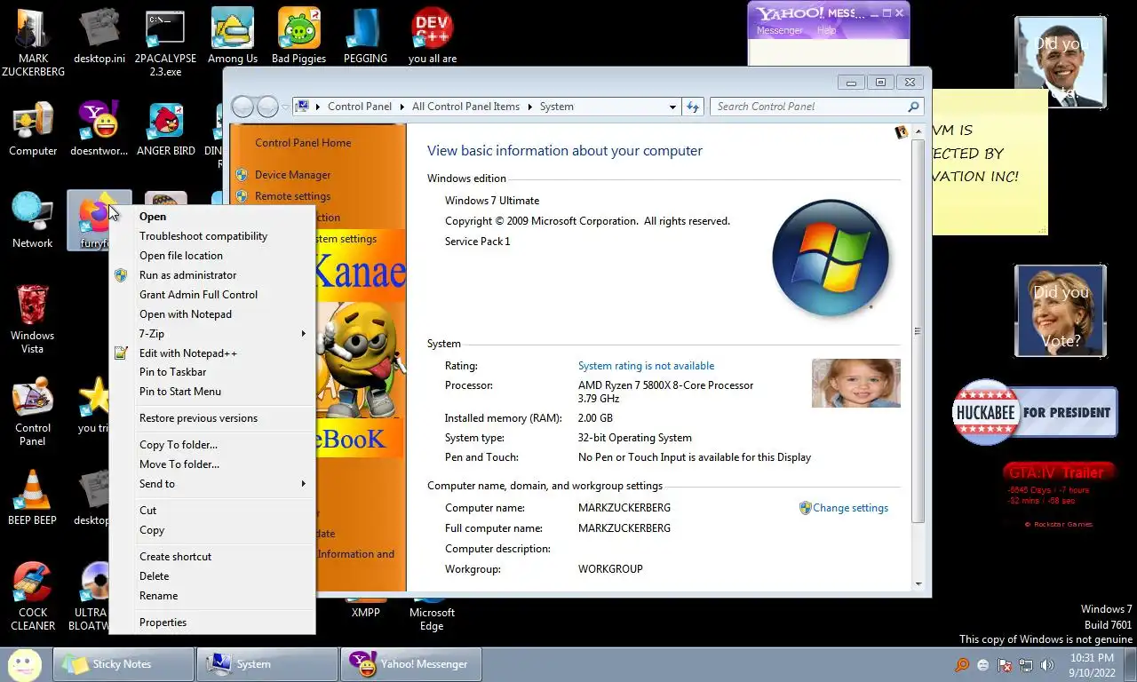
Task: Select the Computer desktop icon
Action: point(33,130)
